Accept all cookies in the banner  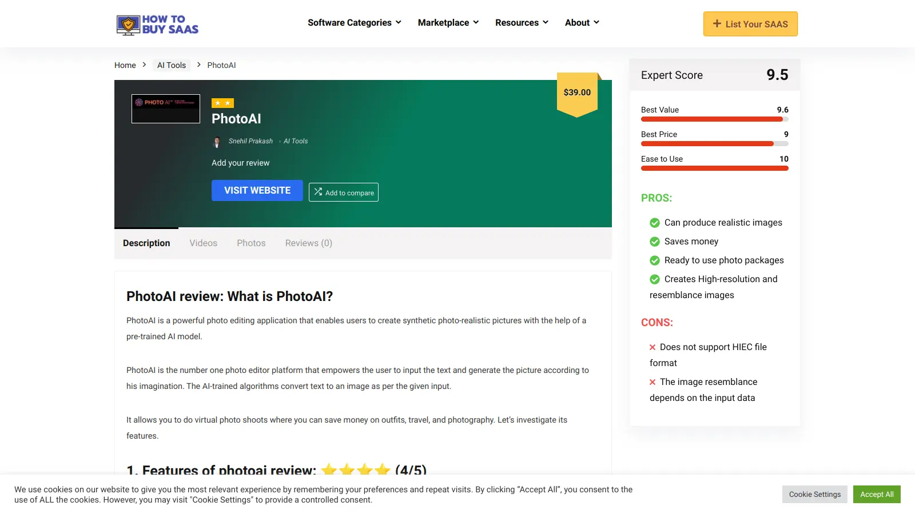tap(876, 495)
